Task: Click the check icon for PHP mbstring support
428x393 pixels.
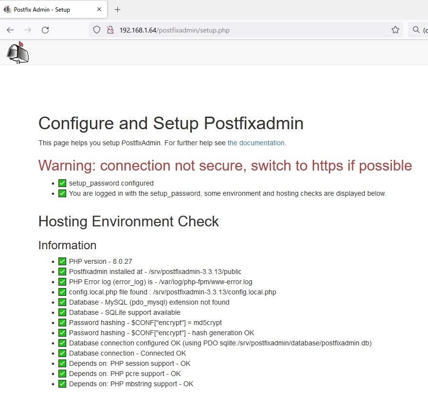Action: coord(62,384)
